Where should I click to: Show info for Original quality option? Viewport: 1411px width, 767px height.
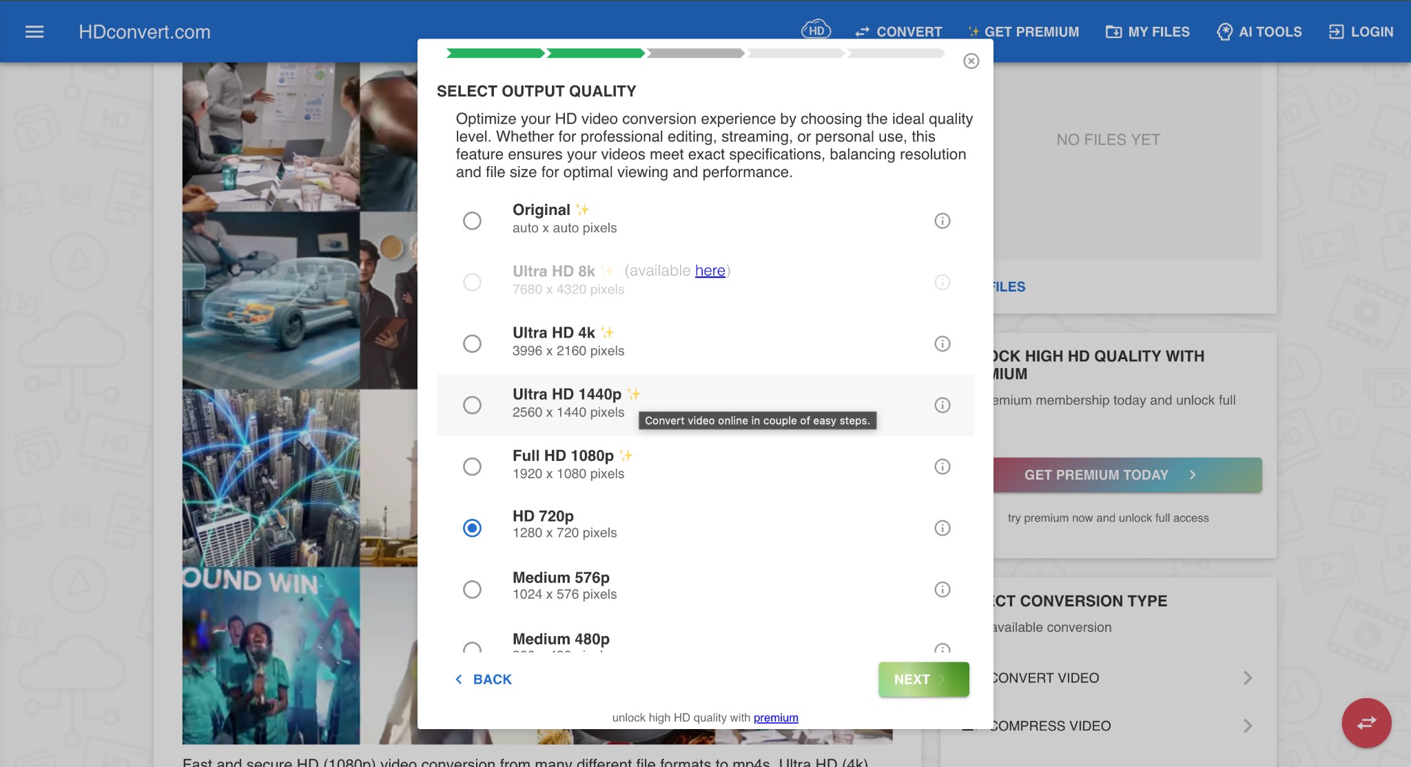pos(942,221)
